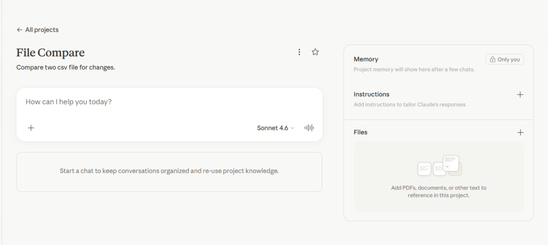Image resolution: width=548 pixels, height=245 pixels.
Task: Click the "Add PDFs, documents" upload area
Action: coord(439,191)
